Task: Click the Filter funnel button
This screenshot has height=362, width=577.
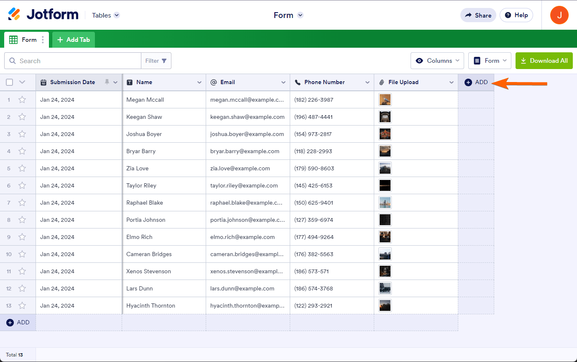Action: (156, 61)
